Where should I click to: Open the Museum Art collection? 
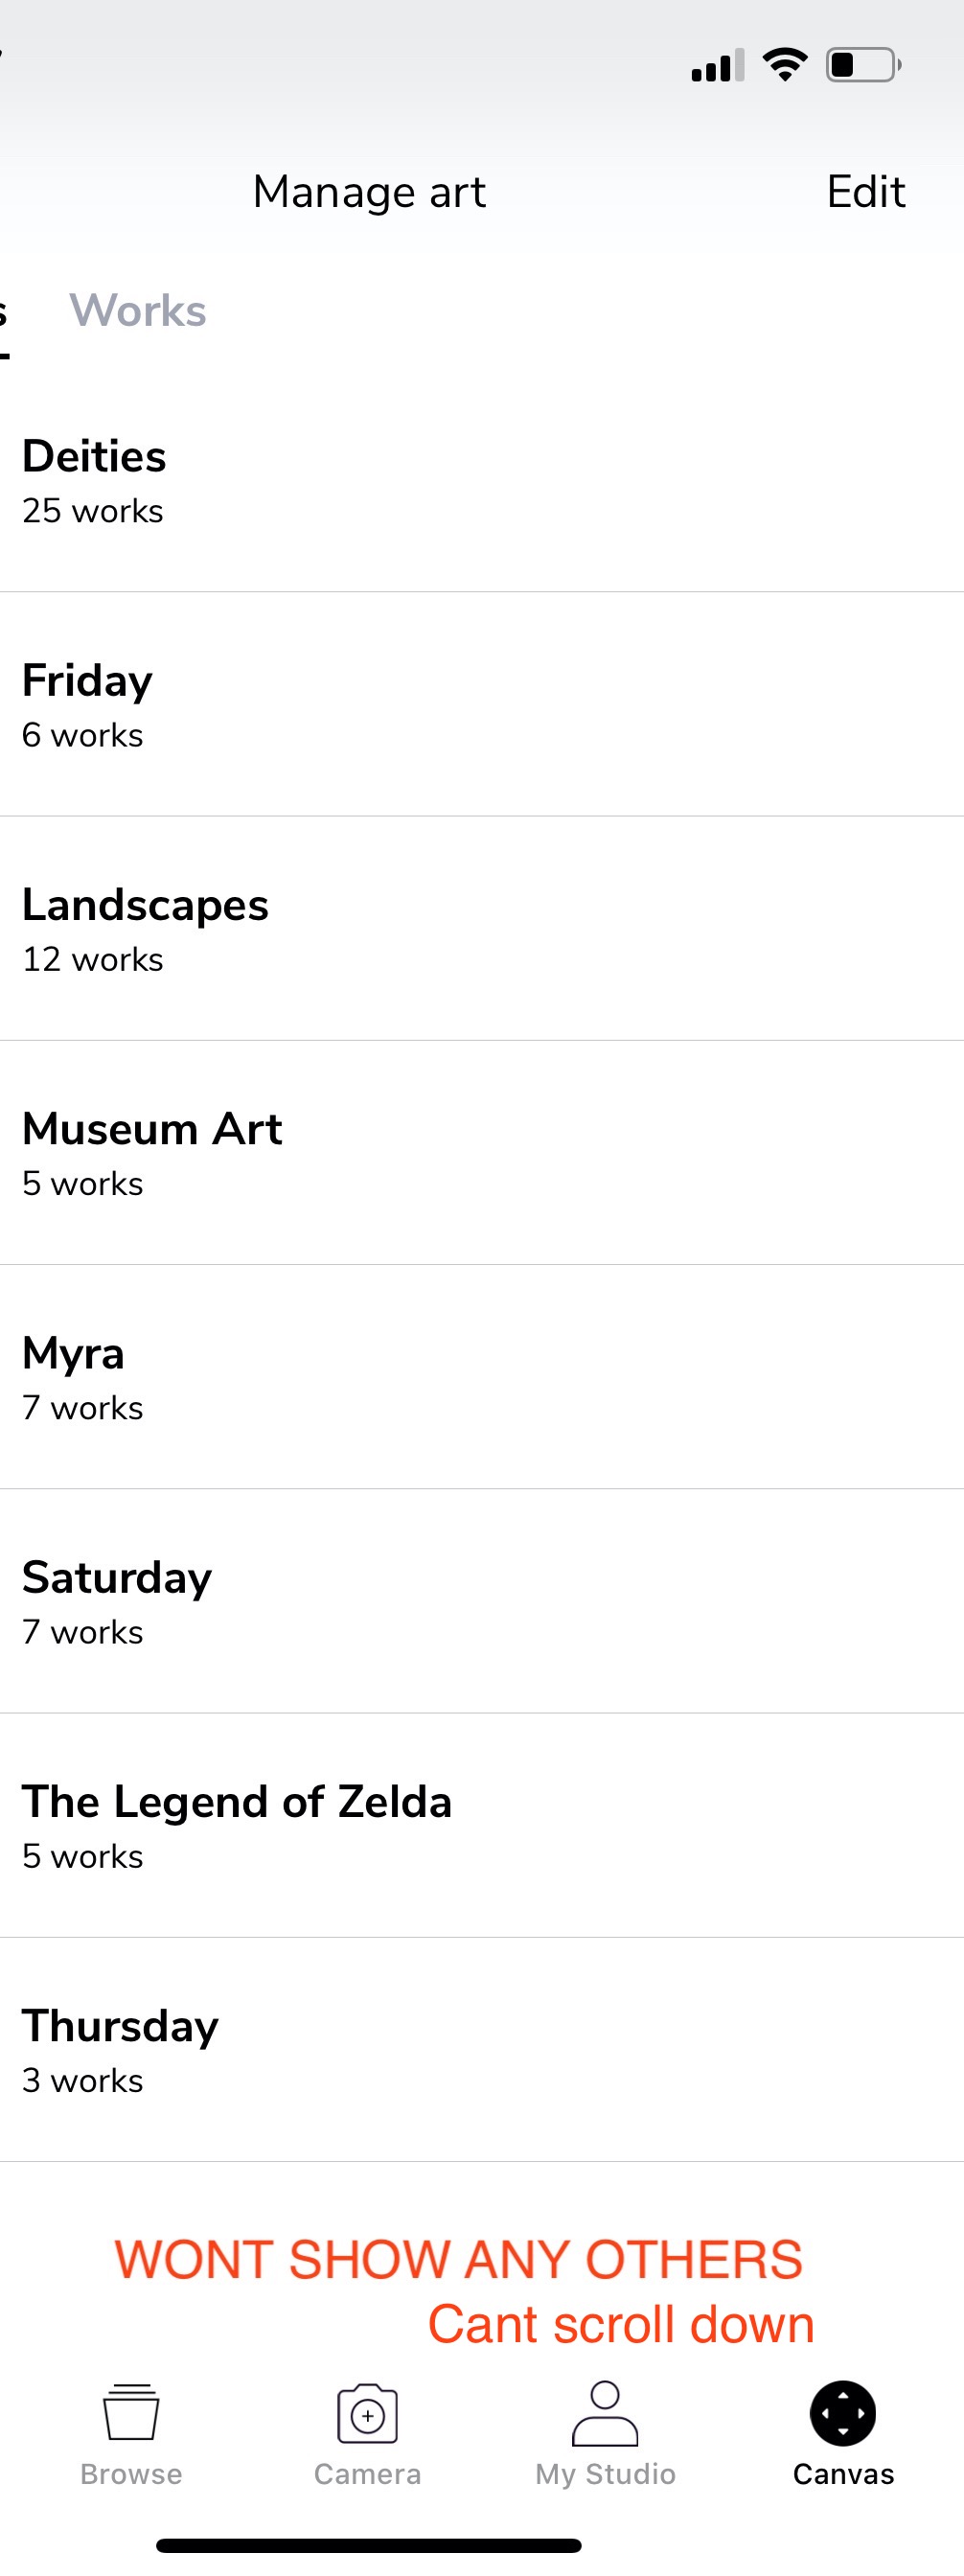coord(482,1153)
